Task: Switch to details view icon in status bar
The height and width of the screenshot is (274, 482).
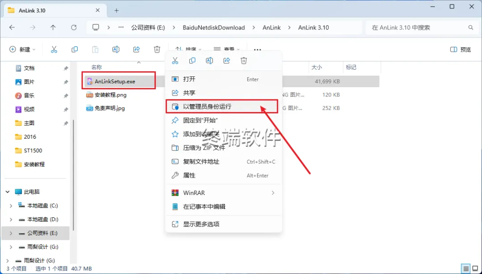Action: tap(466, 269)
